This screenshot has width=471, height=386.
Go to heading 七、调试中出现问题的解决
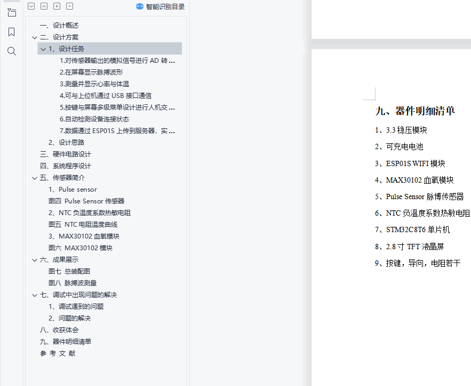[78, 294]
